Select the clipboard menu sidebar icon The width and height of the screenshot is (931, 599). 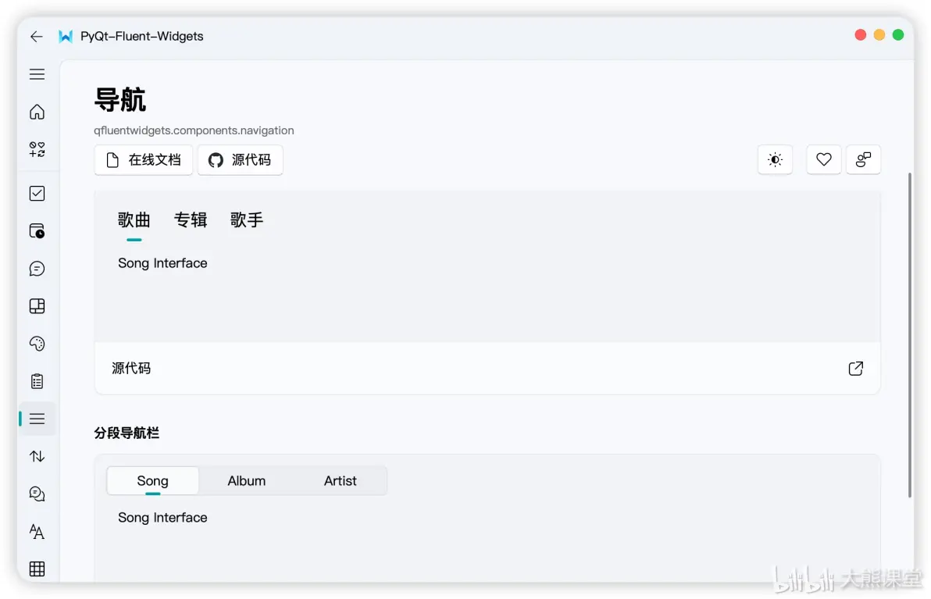click(37, 381)
